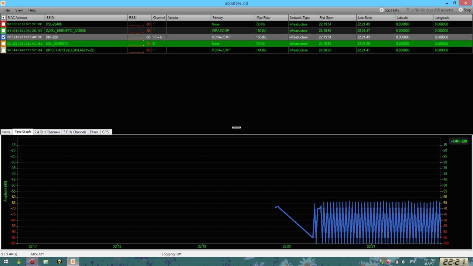This screenshot has width=473, height=266.
Task: Open the File Explorer taskbar icon
Action: (46, 262)
